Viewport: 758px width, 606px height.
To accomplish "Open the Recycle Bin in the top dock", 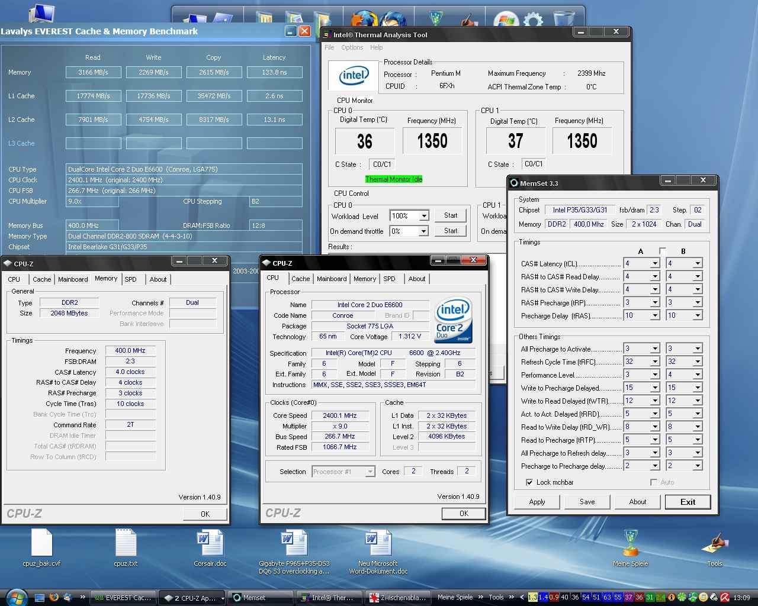I will [564, 19].
